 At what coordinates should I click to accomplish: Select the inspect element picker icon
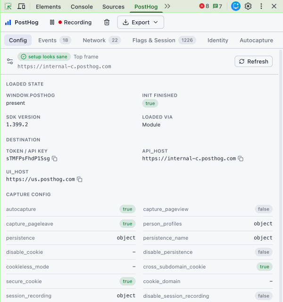(8, 6)
